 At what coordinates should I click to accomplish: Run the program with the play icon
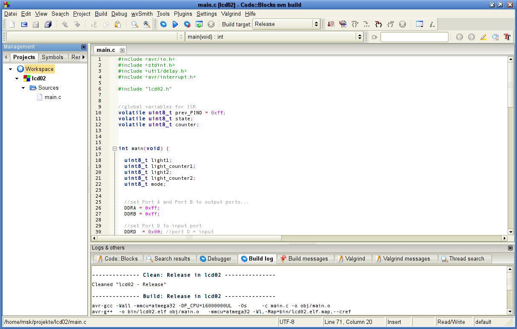175,24
